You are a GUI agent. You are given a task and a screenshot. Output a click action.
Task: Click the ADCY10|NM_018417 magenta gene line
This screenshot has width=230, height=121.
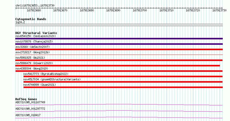[119, 117]
